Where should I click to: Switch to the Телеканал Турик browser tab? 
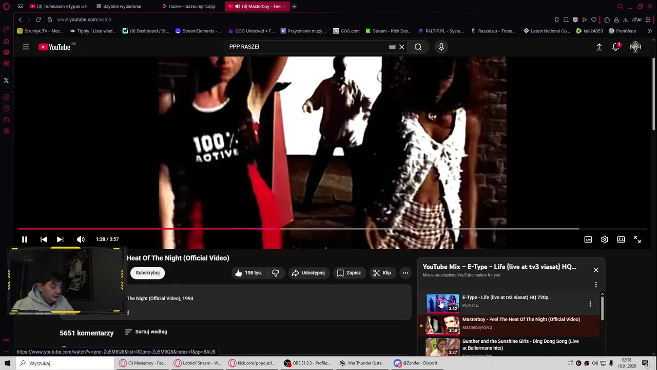pos(59,6)
